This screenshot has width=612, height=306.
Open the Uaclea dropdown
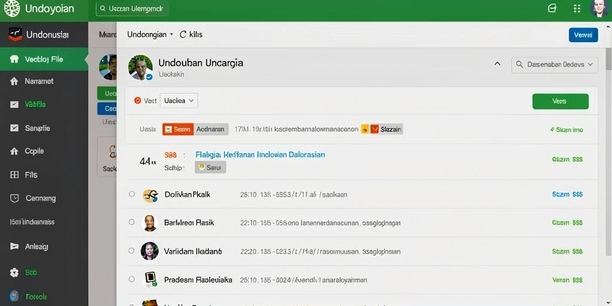tap(179, 100)
